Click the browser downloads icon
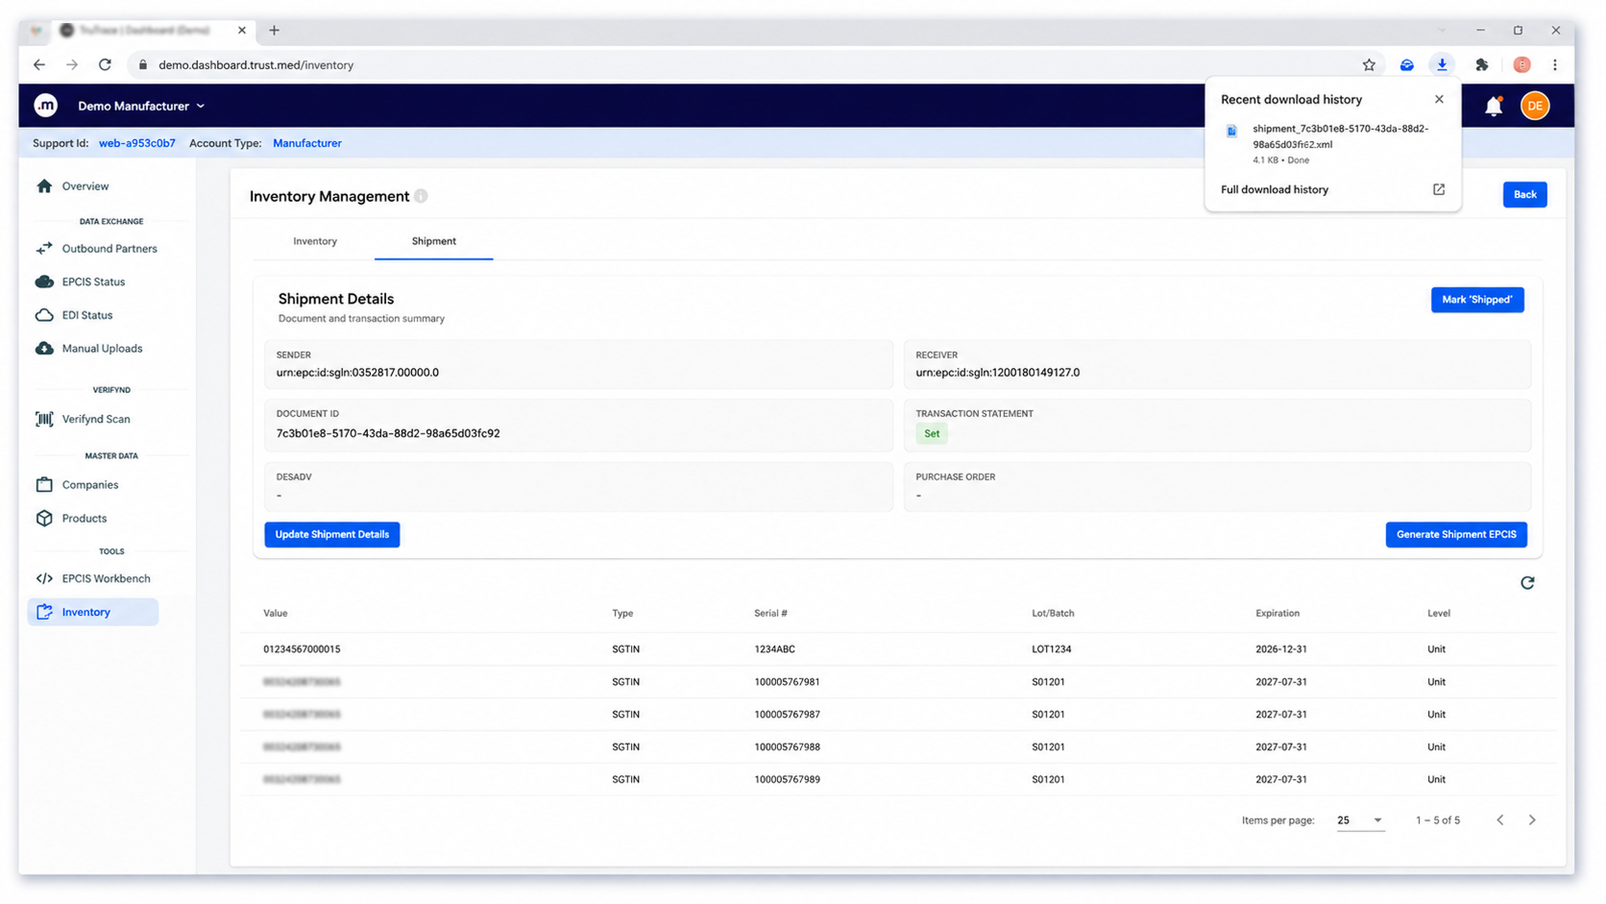Screen dimensions: 1606x904 tap(1442, 64)
